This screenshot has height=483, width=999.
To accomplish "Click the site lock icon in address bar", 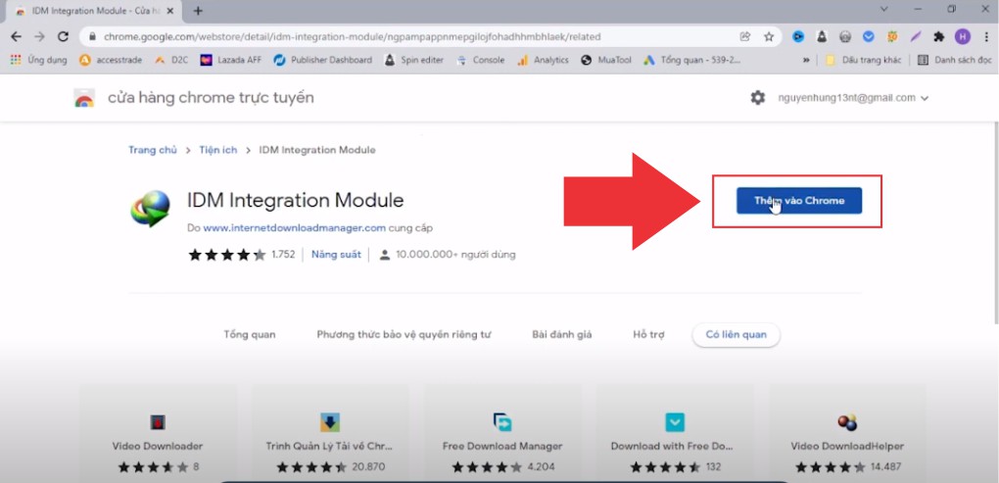I will click(92, 37).
